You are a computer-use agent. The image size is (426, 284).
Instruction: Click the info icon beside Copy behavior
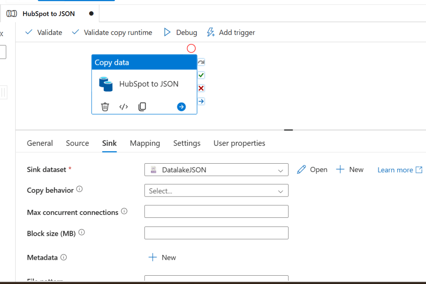pyautogui.click(x=80, y=189)
